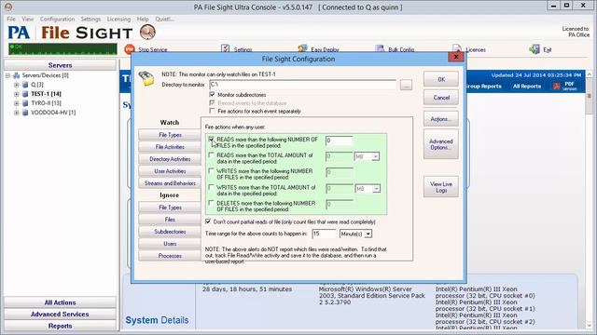
Task: Open Directory Activities tab
Action: 170,159
